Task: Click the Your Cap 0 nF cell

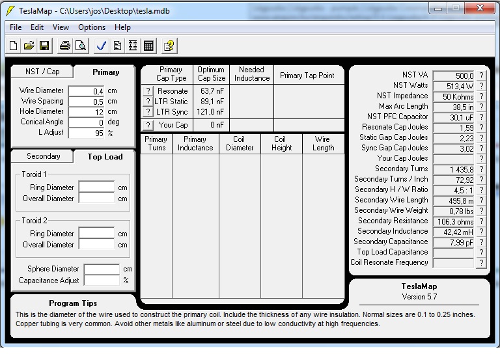Action: [x=211, y=125]
